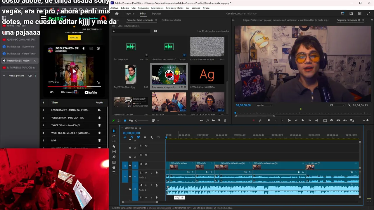Step back one frame in Program monitor

click(x=296, y=120)
